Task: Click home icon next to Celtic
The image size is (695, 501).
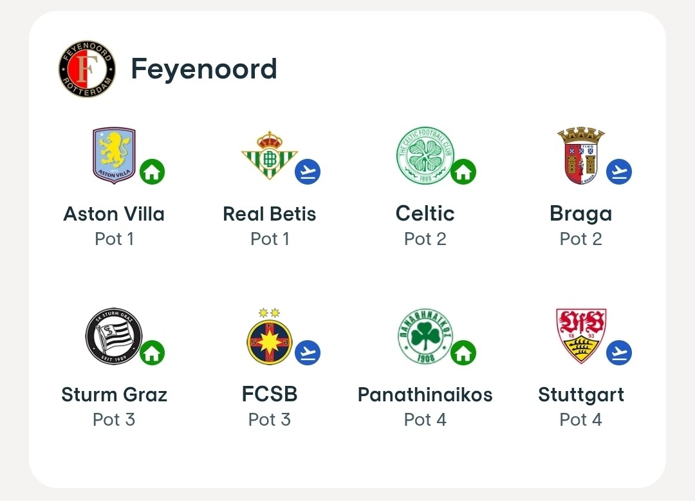Action: (x=463, y=172)
